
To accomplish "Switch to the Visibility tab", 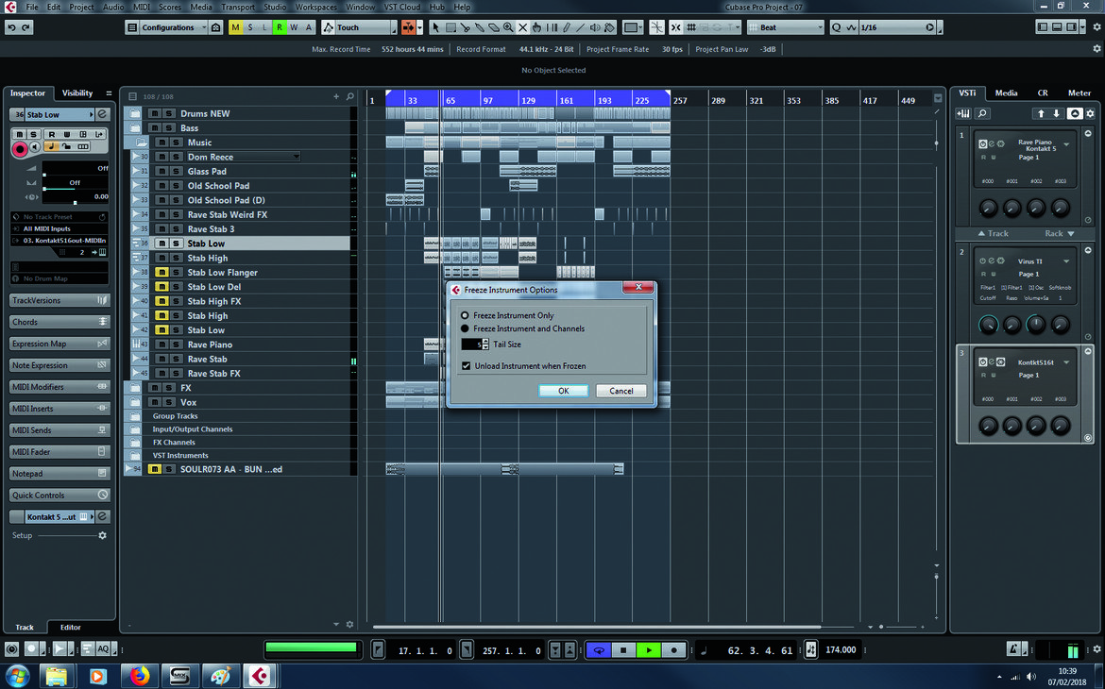I will tap(76, 93).
